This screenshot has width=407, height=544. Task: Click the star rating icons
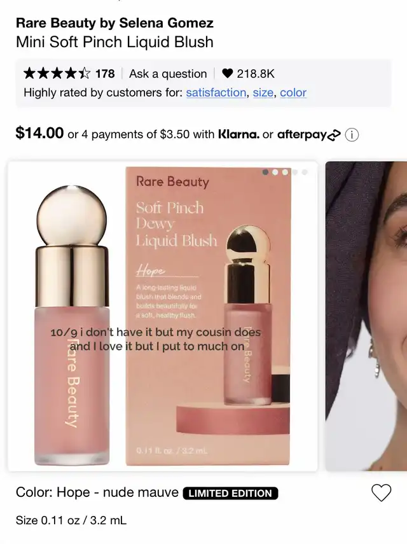[57, 74]
